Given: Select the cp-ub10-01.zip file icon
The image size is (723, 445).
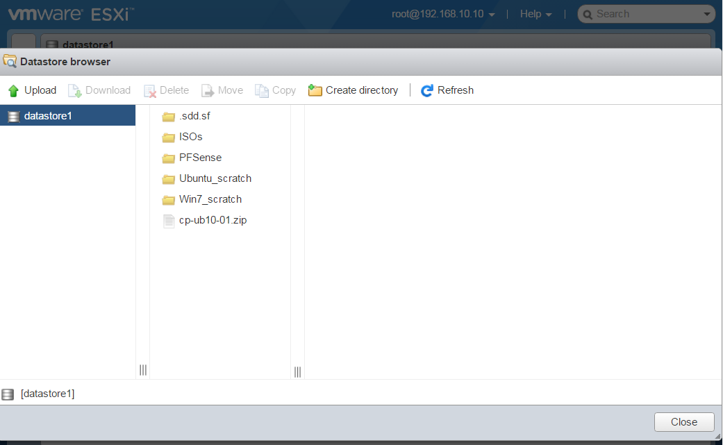Looking at the screenshot, I should click(x=168, y=221).
